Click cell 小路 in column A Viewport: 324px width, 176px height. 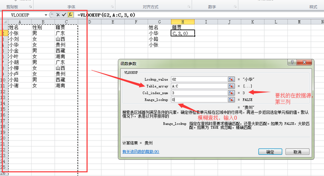pos(20,79)
